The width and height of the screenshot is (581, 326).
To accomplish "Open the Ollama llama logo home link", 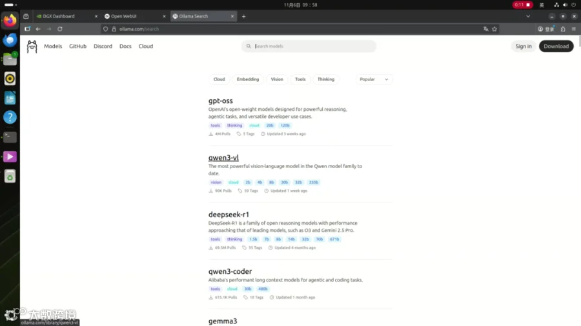I will [x=32, y=46].
